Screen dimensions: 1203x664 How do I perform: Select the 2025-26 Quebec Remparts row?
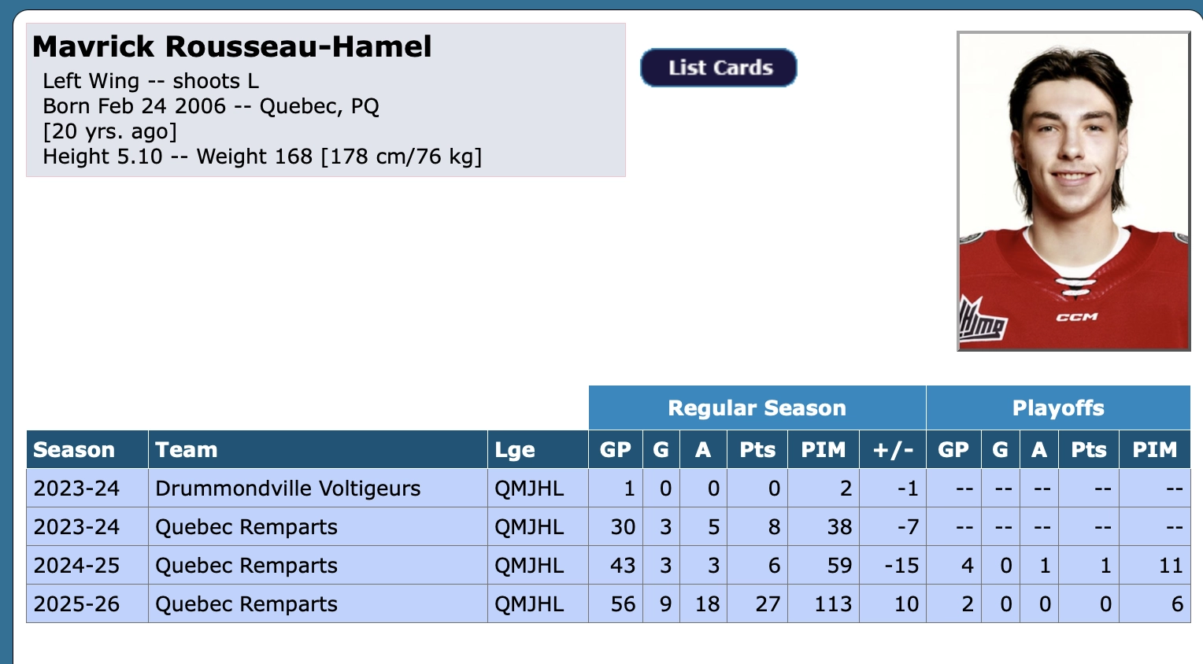click(x=608, y=604)
